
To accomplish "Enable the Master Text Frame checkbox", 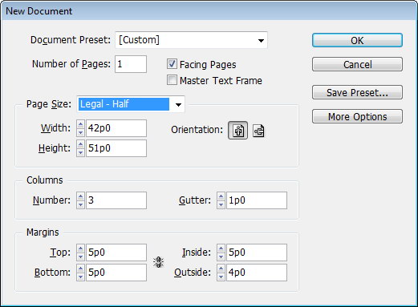I will pos(172,80).
